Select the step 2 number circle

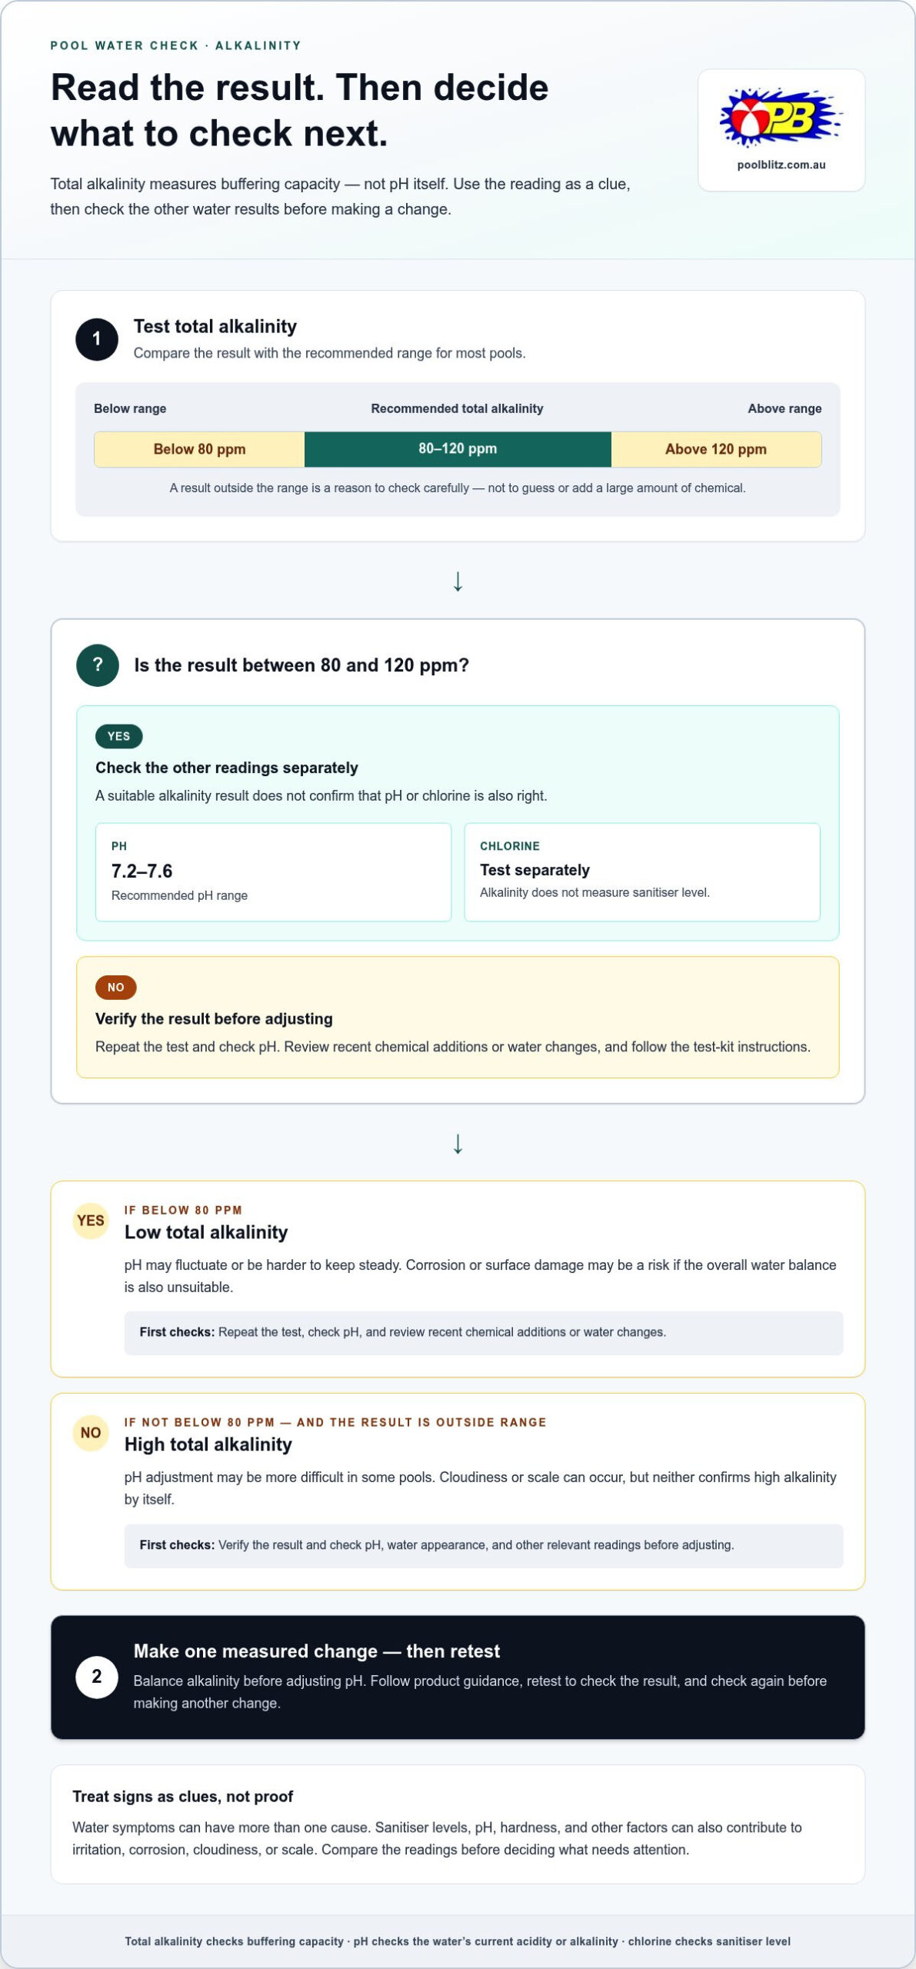(97, 1677)
